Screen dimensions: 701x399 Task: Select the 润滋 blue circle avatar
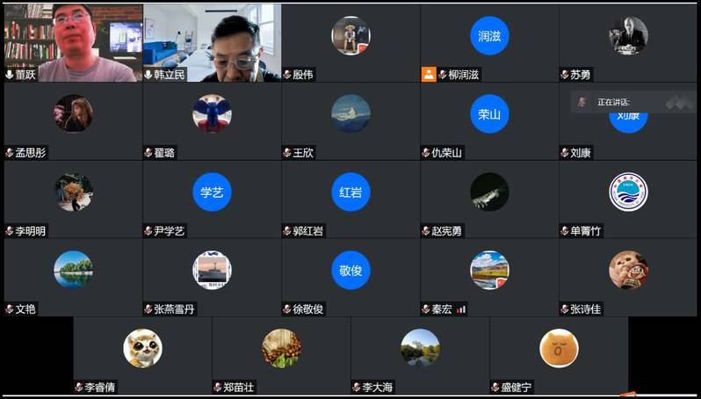click(489, 37)
